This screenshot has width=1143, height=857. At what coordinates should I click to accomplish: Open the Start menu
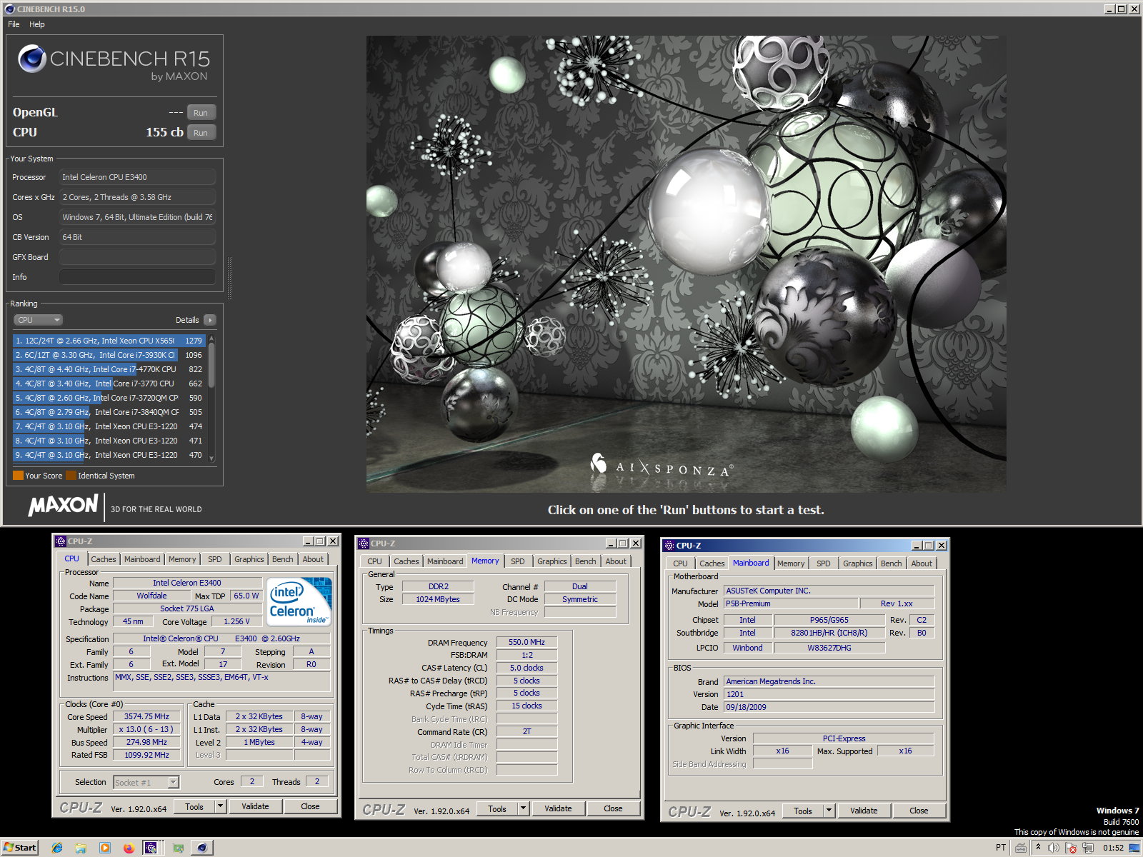coord(20,848)
